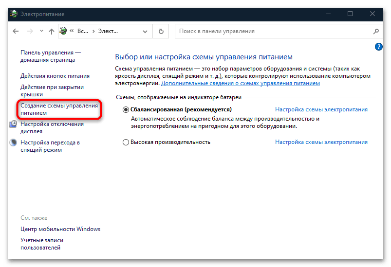Screen dimensions: 391x267
Task: Open Дополнительные сведения о схемах управления питанием
Action: pos(241,84)
